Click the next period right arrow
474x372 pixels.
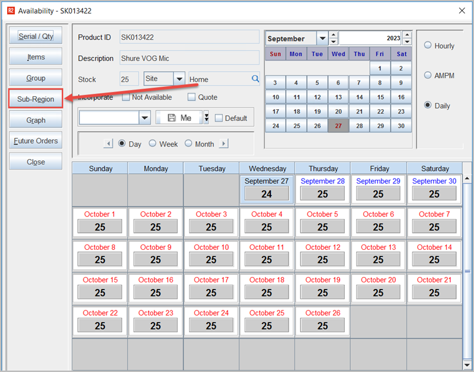tap(224, 144)
